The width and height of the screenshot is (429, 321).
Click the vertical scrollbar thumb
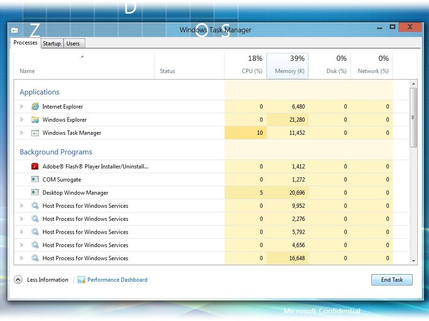(x=414, y=117)
